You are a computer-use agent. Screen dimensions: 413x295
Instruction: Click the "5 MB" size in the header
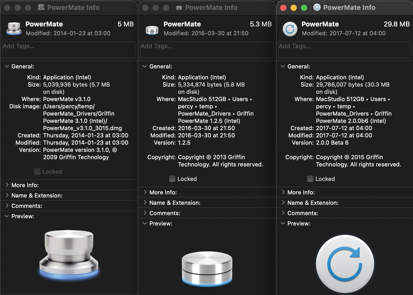pyautogui.click(x=126, y=24)
